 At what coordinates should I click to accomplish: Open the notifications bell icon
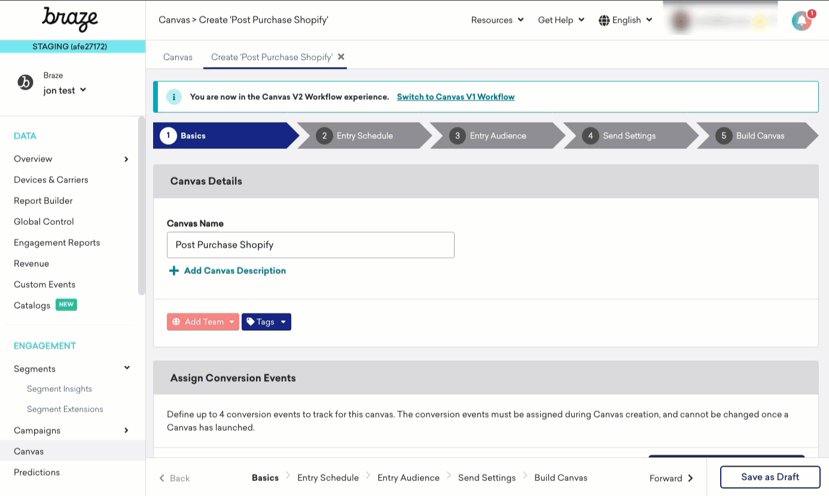801,21
